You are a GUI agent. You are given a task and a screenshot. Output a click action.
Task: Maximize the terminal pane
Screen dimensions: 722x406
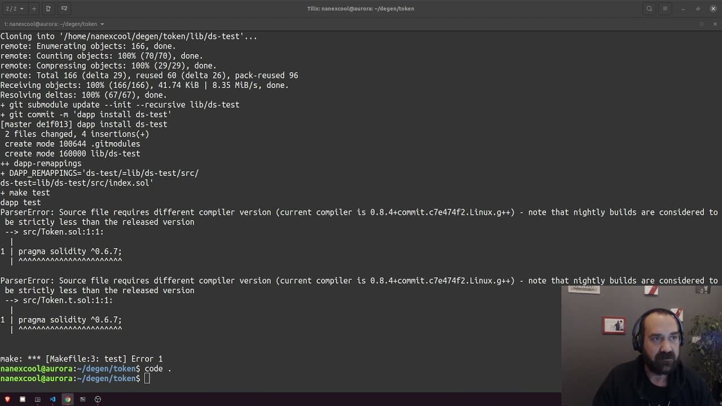click(701, 24)
